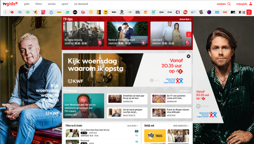254x144 pixels.
Task: Open the NPO 1 channel icon
Action: point(12,12)
